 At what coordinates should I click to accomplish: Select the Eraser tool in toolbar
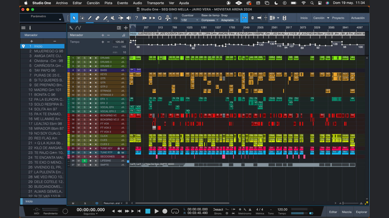[97, 18]
